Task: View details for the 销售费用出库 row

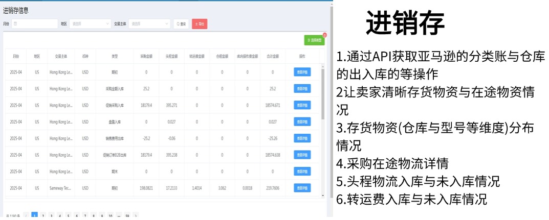Action: coord(302,138)
